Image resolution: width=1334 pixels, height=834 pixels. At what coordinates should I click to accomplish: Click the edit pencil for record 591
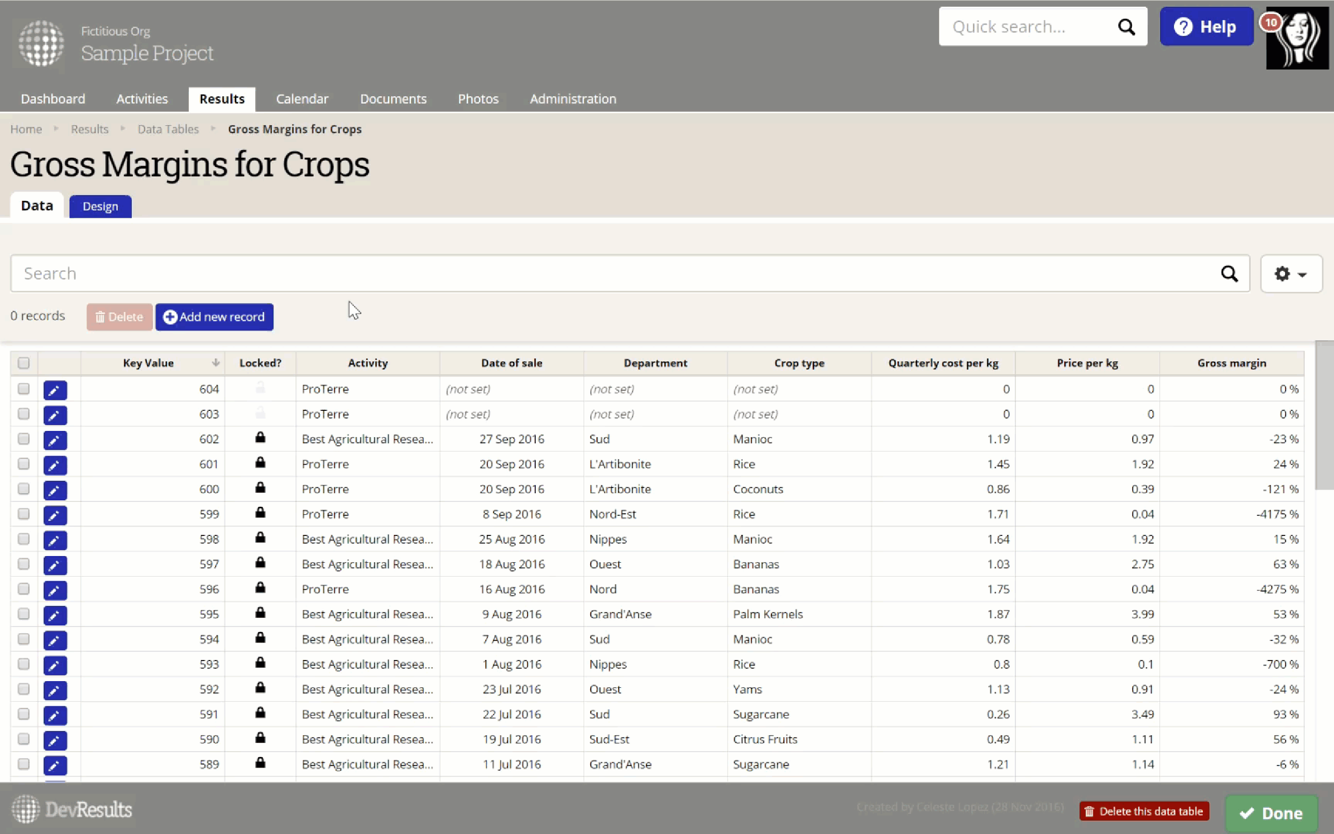pos(55,716)
